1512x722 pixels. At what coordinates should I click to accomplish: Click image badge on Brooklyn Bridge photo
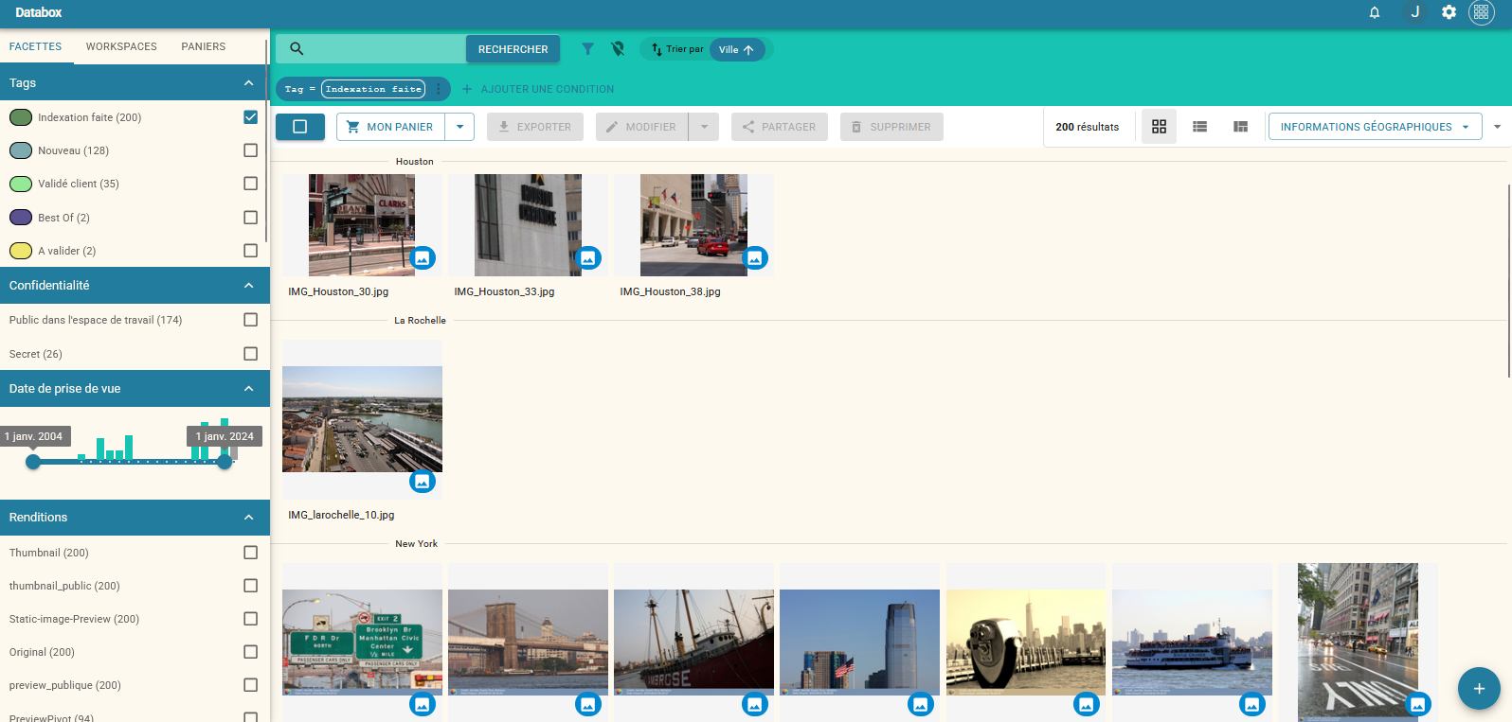point(588,704)
